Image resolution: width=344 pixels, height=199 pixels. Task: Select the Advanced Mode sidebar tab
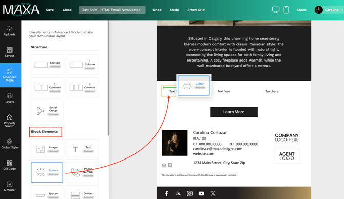(x=11, y=75)
